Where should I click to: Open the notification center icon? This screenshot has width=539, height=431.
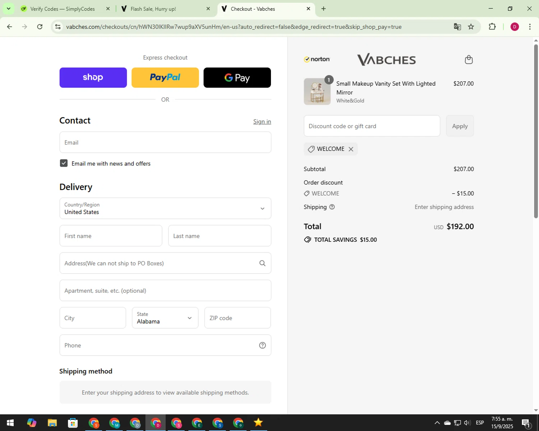click(526, 423)
